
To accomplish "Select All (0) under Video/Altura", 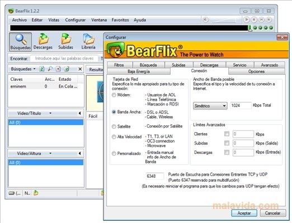I will (46, 163).
